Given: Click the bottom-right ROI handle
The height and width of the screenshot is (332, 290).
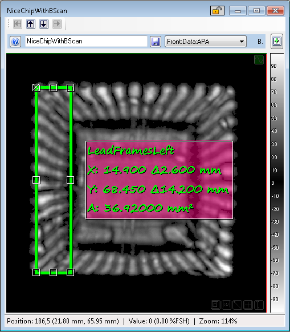Looking at the screenshot, I should 70,272.
